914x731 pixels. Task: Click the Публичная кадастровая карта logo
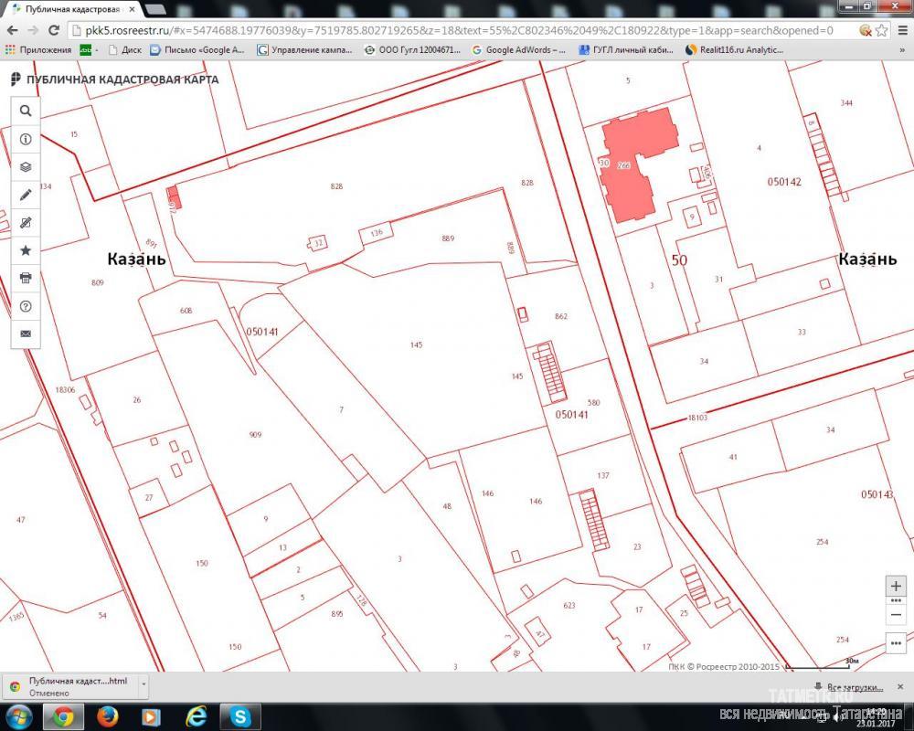pos(115,79)
